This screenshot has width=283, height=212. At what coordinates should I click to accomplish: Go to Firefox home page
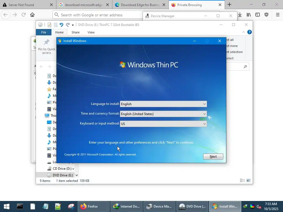click(32, 15)
